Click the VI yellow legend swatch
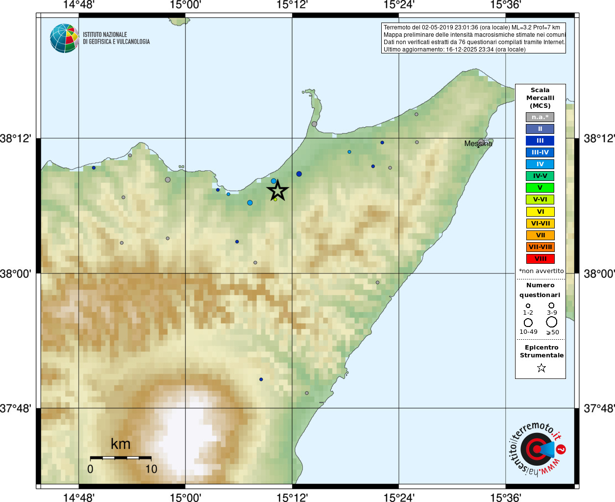Image resolution: width=615 pixels, height=502 pixels. coord(540,212)
